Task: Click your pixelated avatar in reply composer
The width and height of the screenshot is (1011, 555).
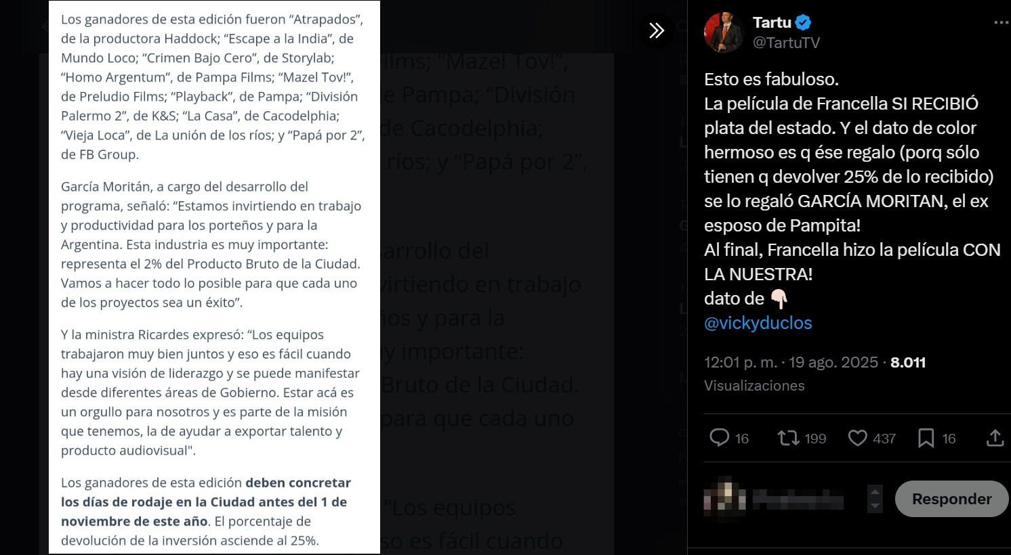Action: coord(724,500)
